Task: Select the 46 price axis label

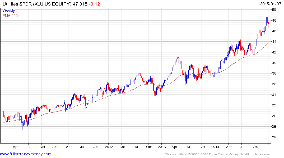Action: pyautogui.click(x=274, y=31)
